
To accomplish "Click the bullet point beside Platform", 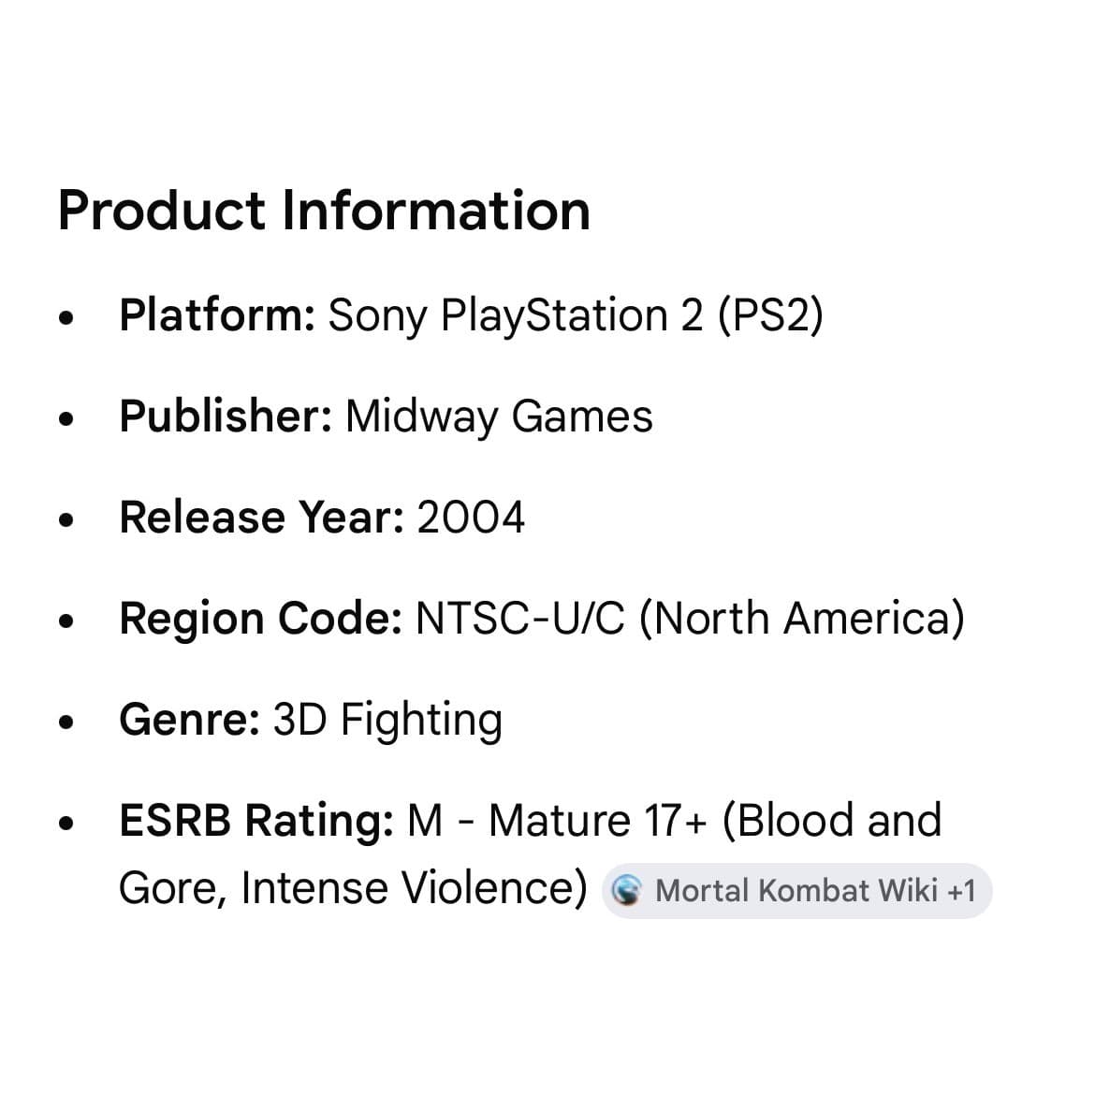I will pyautogui.click(x=66, y=318).
